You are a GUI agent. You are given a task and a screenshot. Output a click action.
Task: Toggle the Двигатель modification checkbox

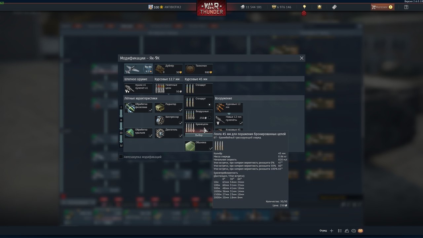[180, 136]
